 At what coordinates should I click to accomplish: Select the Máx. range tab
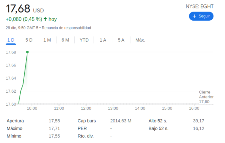tap(140, 40)
